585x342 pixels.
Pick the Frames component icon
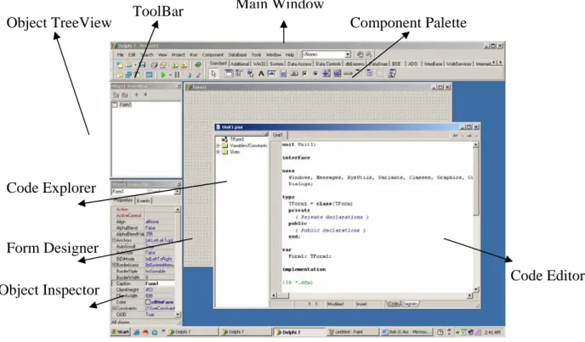click(x=229, y=73)
